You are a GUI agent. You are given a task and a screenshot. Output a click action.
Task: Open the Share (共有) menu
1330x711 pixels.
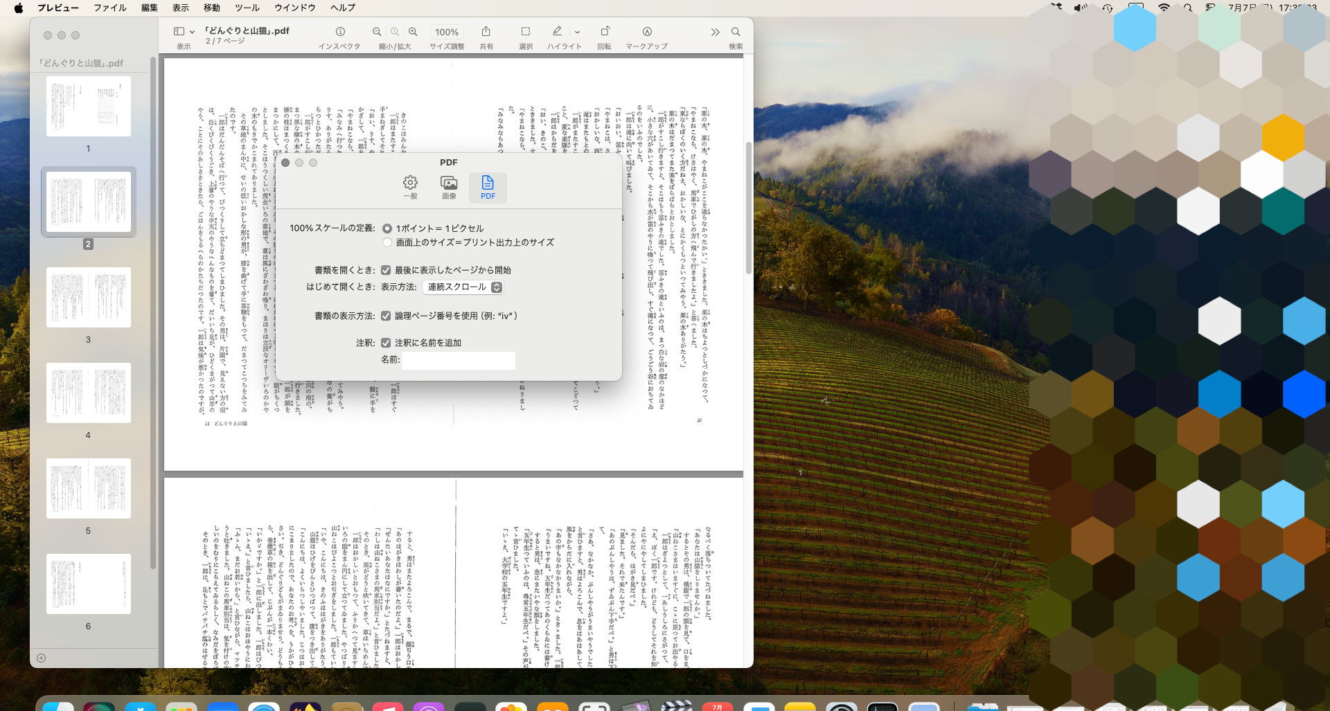486,31
